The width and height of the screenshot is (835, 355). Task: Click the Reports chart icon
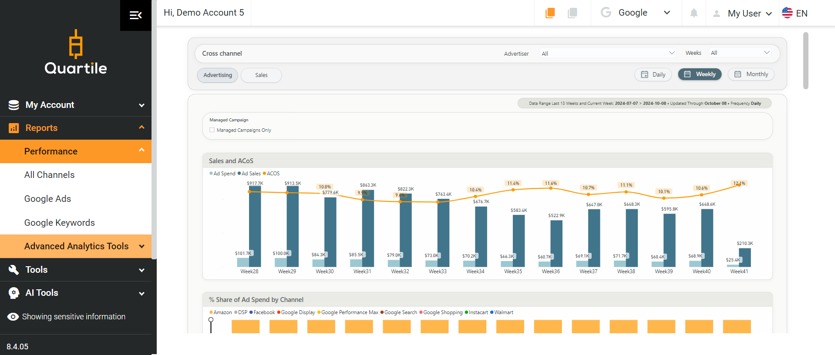tap(14, 128)
